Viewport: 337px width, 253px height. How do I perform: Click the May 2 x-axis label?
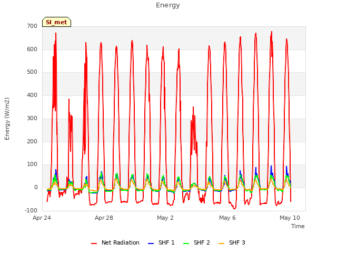pyautogui.click(x=165, y=218)
